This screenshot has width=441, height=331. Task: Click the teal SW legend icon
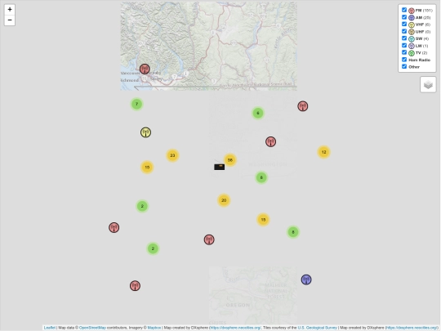[x=412, y=39]
